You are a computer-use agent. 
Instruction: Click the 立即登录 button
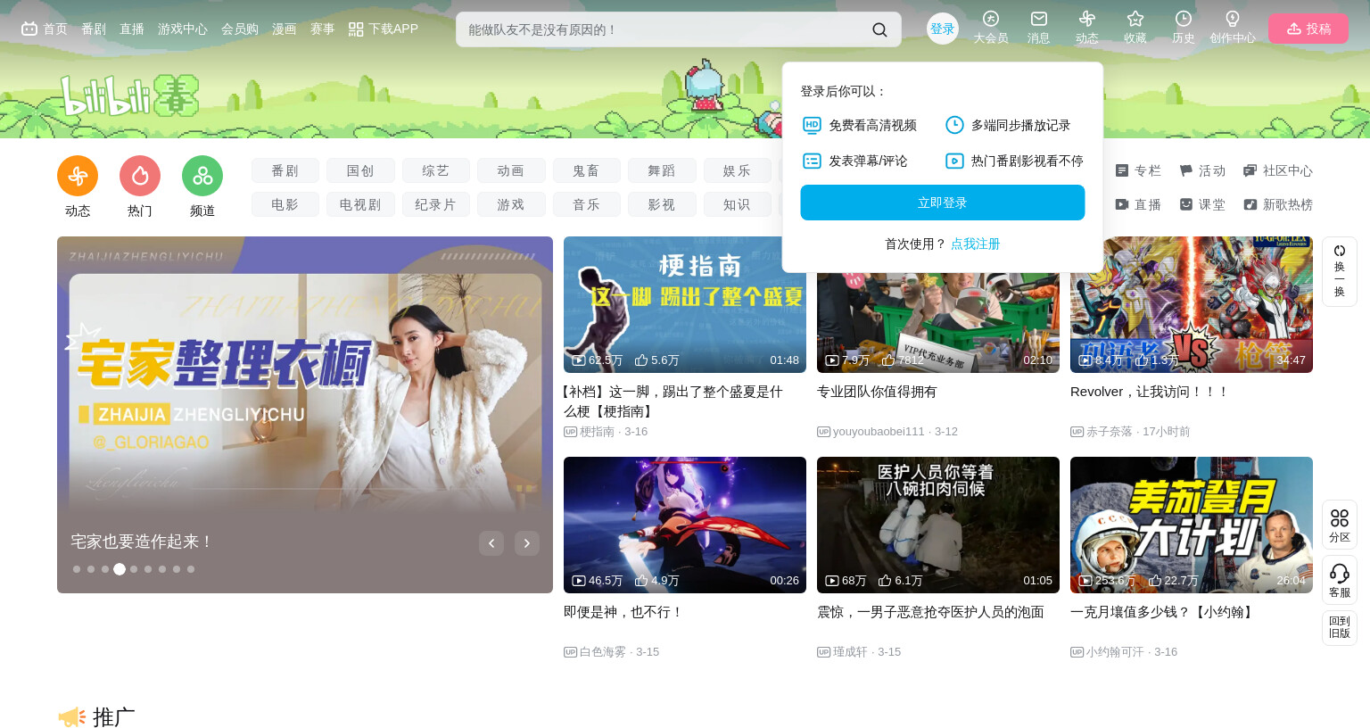tap(943, 203)
